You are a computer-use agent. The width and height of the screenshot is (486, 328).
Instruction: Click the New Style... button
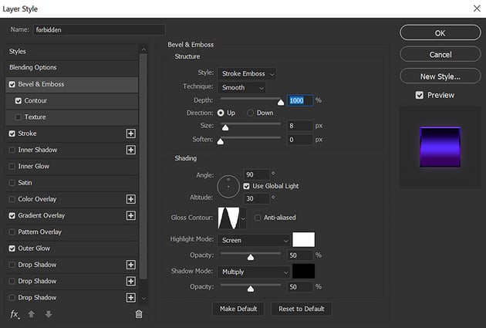(440, 76)
